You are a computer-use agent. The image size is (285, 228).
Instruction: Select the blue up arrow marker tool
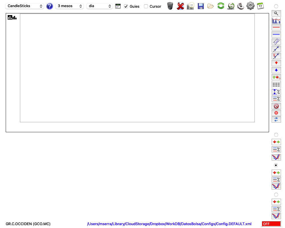pyautogui.click(x=276, y=70)
